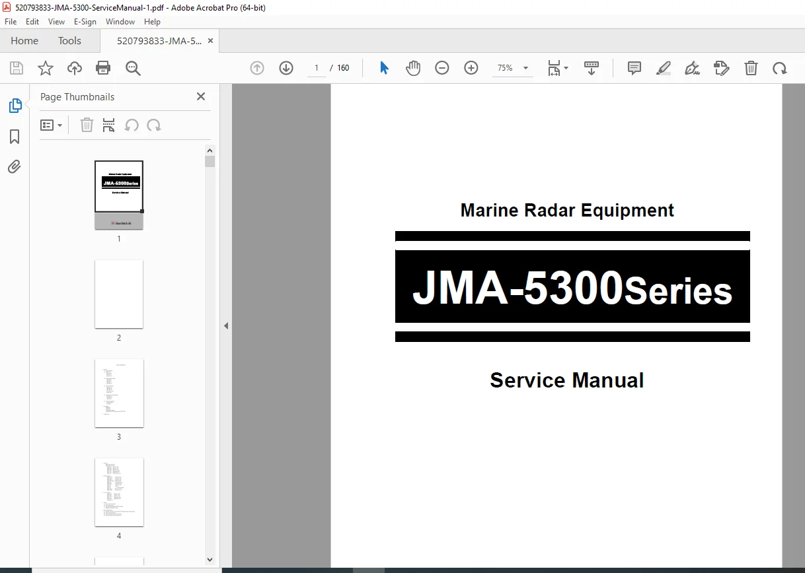
Task: Open the Edit menu
Action: [x=32, y=22]
